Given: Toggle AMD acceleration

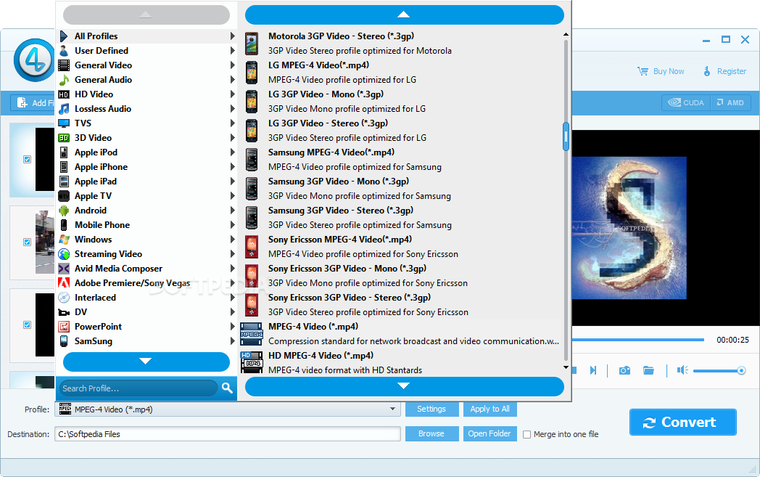Looking at the screenshot, I should [731, 102].
